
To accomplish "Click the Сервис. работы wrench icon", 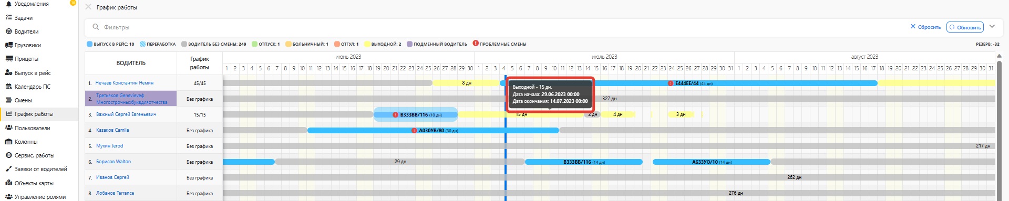I will coord(8,155).
